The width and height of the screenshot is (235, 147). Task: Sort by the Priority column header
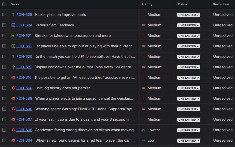tap(147, 4)
